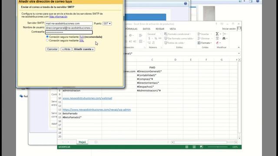Image resolution: width=278 pixels, height=156 pixels.
Task: Click the Excel zoom slider
Action: click(218, 147)
